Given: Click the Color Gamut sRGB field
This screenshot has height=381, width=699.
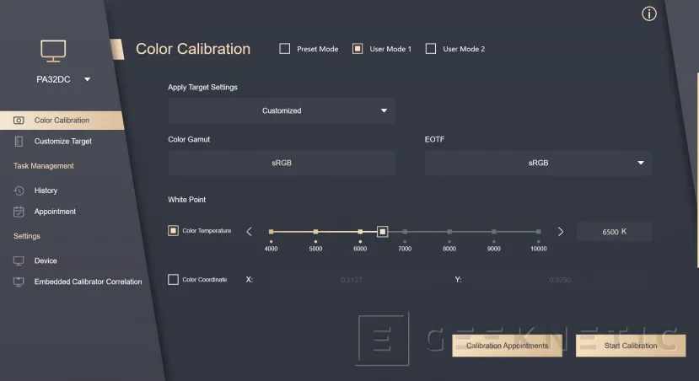Looking at the screenshot, I should [x=282, y=163].
